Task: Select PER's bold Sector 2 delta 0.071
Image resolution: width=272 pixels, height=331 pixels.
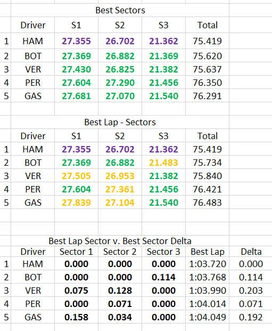Action: point(120,304)
